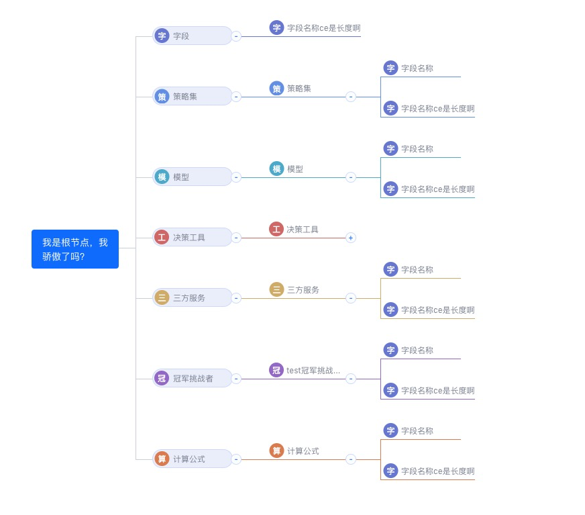
Task: Click red 工 icon in 决策工具 pill
Action: coord(162,237)
